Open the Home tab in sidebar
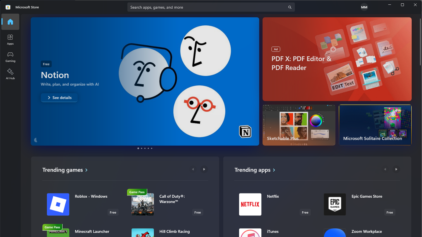 tap(10, 22)
